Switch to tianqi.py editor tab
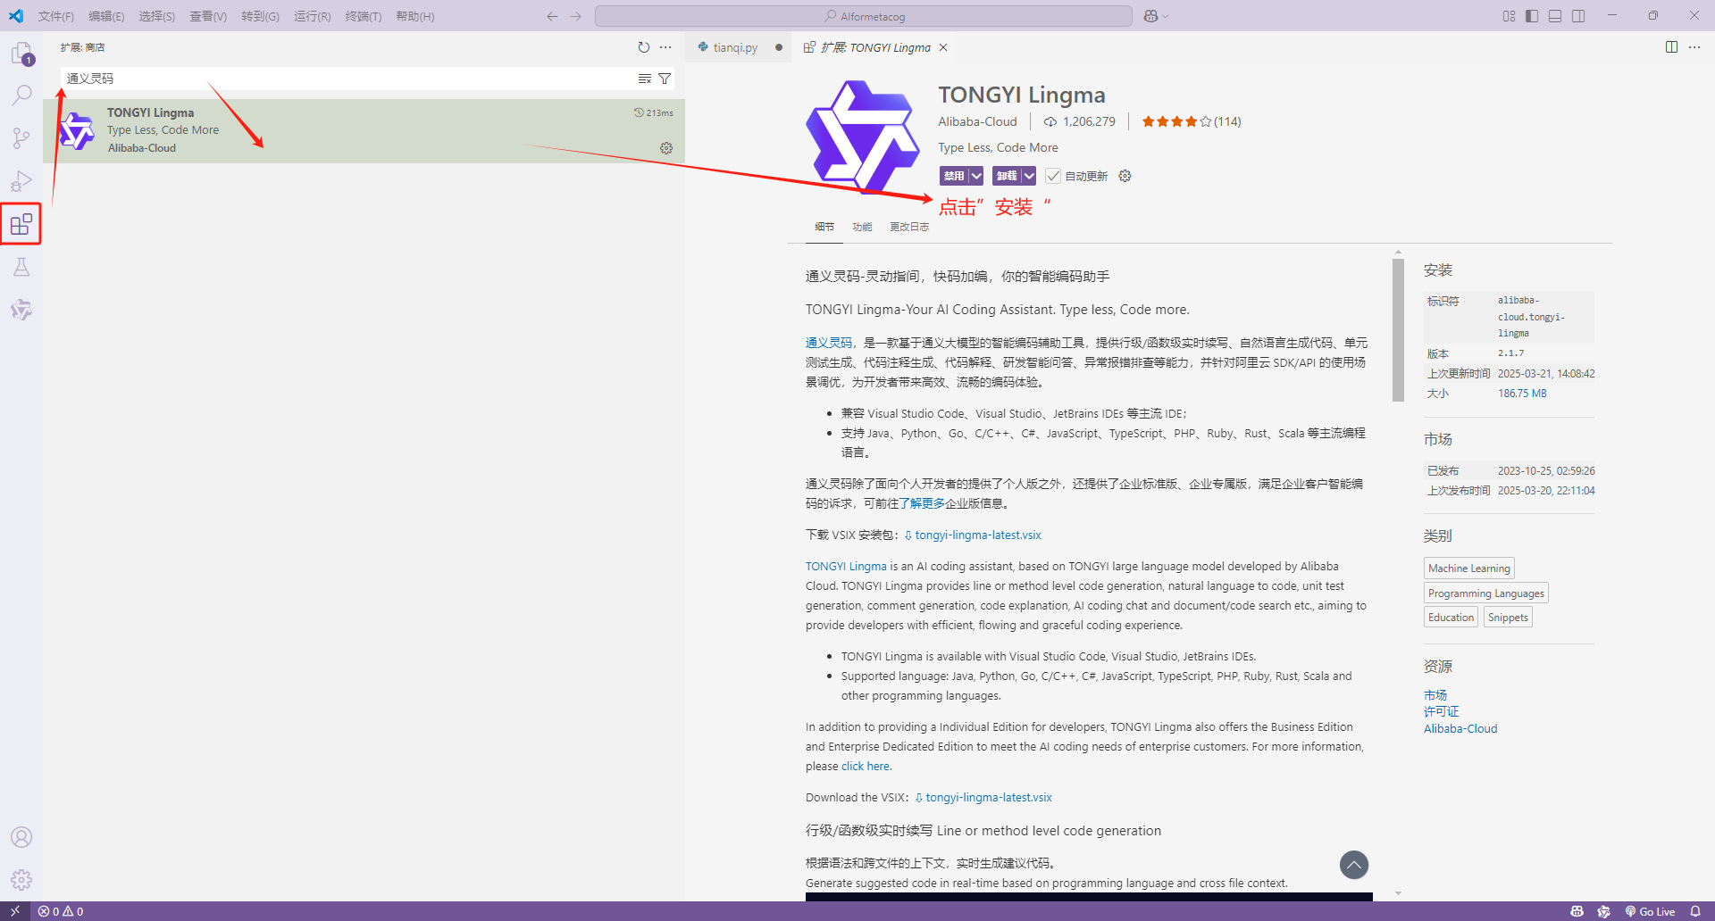Viewport: 1715px width, 921px height. point(736,47)
